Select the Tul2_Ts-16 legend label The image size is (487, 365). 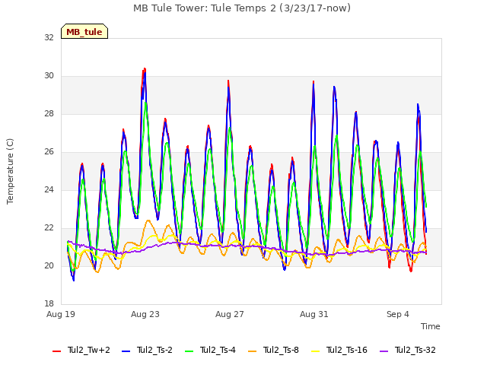[x=347, y=350]
